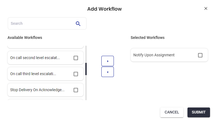Click the Stop Delivery On Acknowledge item label
The height and width of the screenshot is (123, 216).
click(x=37, y=90)
